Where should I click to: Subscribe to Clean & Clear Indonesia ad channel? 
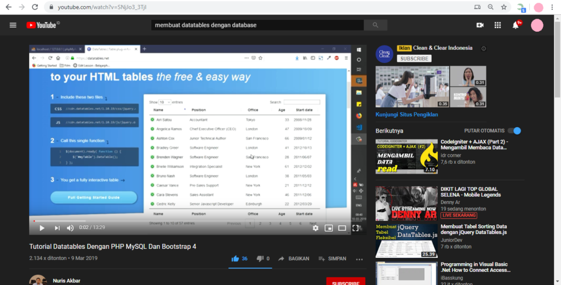[414, 58]
